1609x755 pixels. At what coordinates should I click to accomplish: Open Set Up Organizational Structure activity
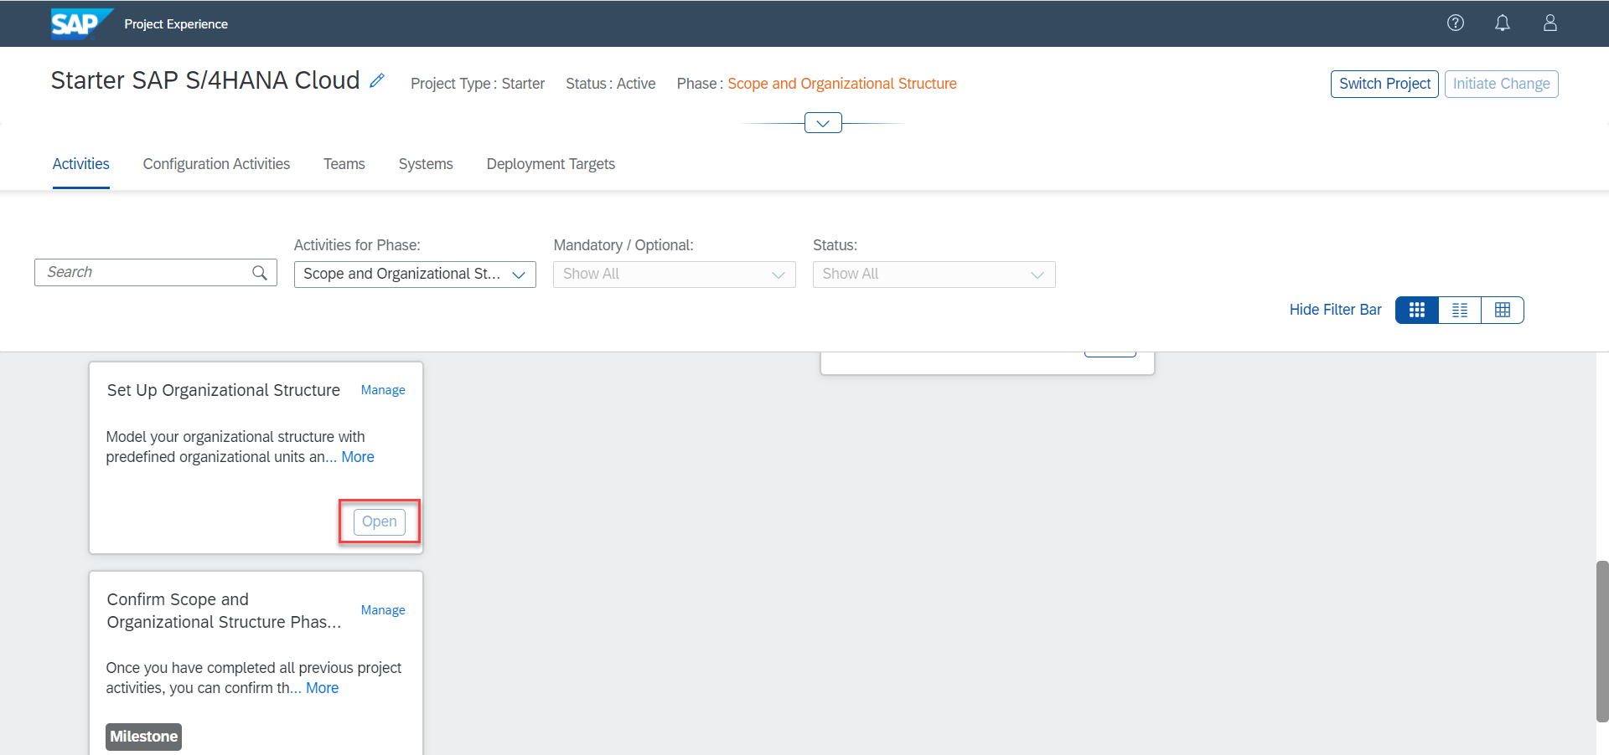[x=380, y=521]
